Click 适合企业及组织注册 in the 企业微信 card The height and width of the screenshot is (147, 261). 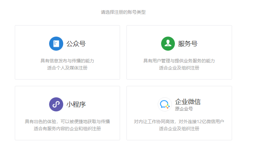179,129
